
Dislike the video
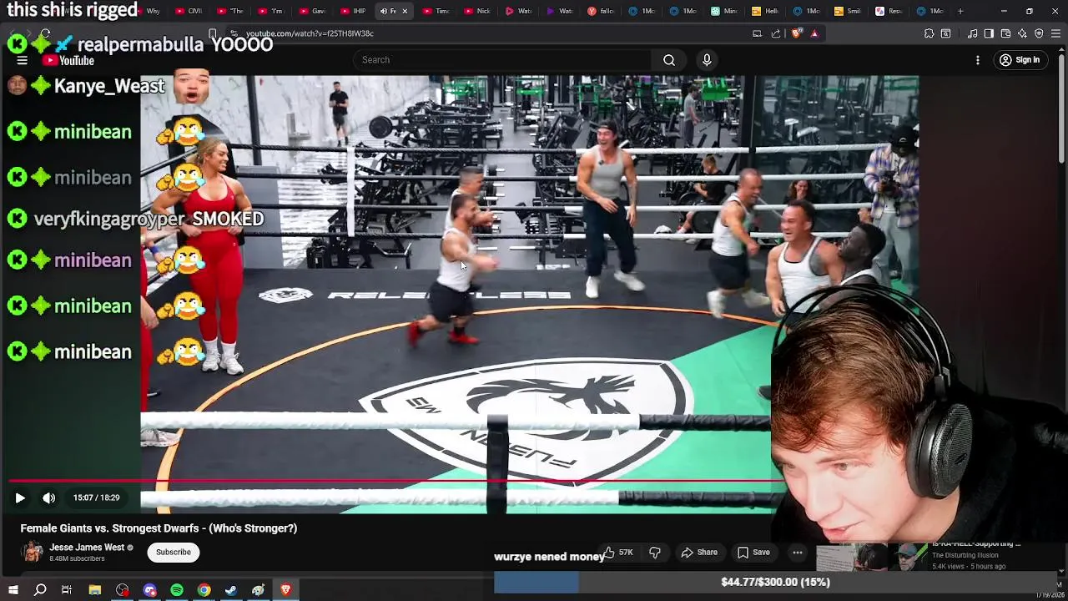point(655,553)
